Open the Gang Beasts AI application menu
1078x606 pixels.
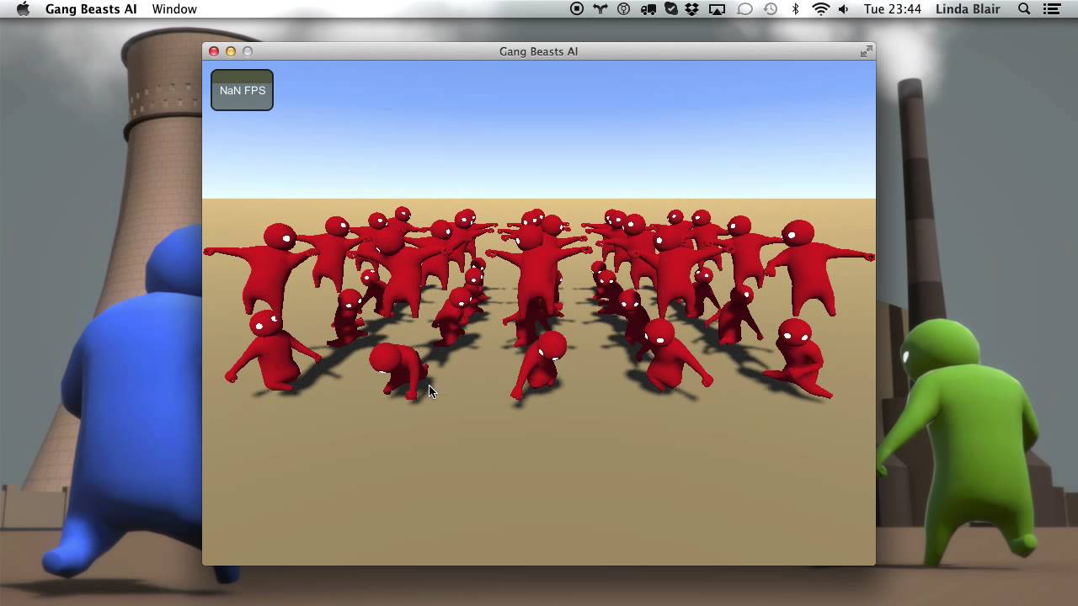click(91, 9)
